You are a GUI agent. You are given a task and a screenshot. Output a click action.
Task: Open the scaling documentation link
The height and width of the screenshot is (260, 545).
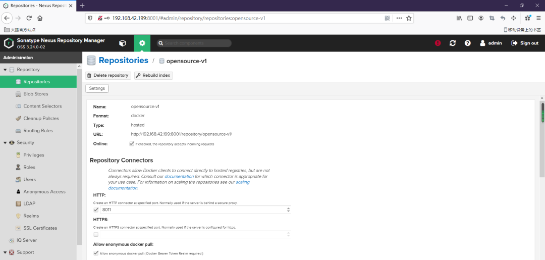[243, 182]
